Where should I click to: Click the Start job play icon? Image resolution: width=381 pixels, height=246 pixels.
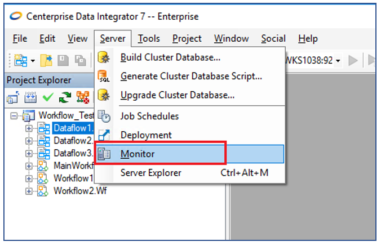(x=353, y=60)
